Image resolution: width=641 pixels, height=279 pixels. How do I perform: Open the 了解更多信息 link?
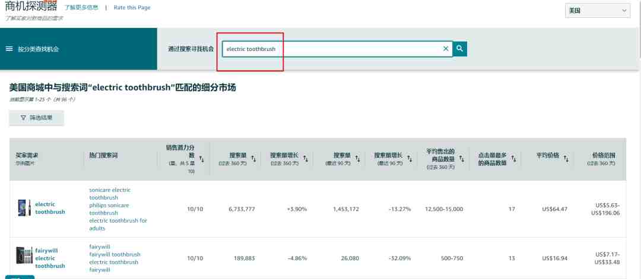[81, 7]
